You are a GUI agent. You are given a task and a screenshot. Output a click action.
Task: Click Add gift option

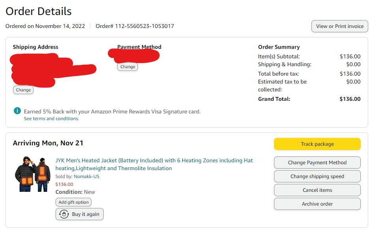[x=73, y=202]
